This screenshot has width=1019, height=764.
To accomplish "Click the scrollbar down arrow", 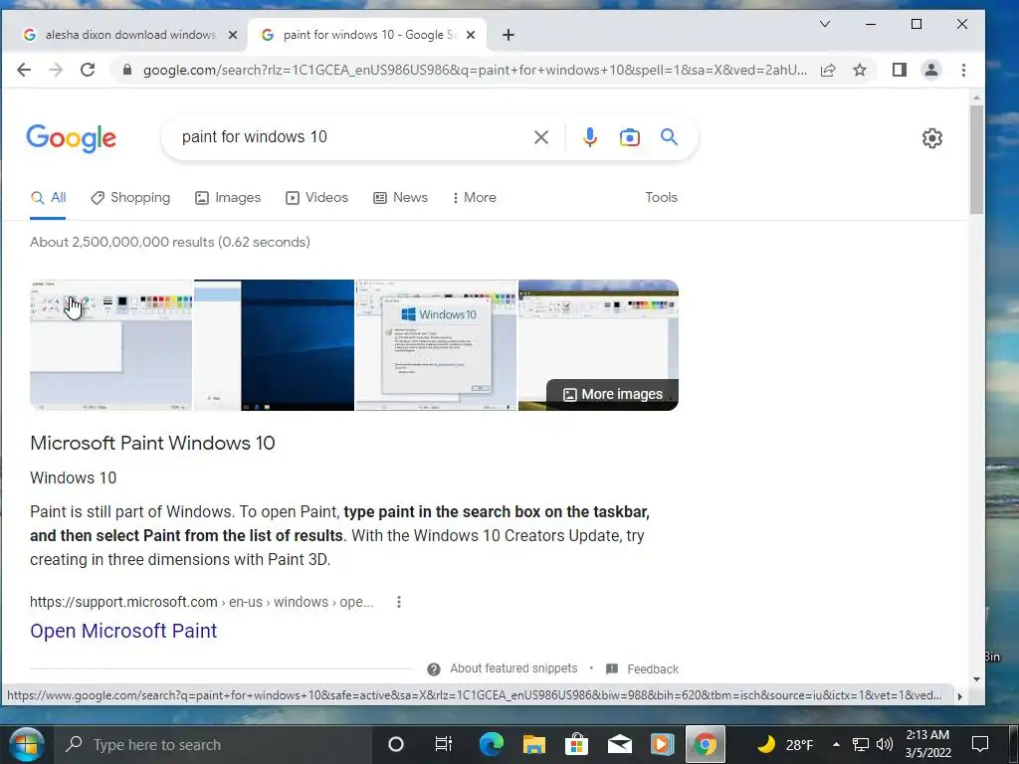I will pyautogui.click(x=976, y=678).
